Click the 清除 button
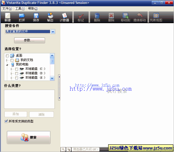 (x=42, y=114)
